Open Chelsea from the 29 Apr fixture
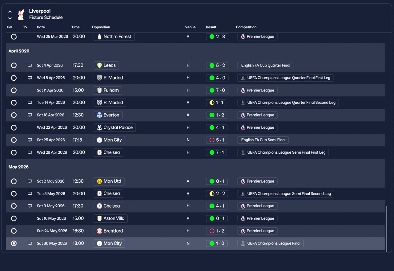The width and height of the screenshot is (394, 271). (x=108, y=152)
